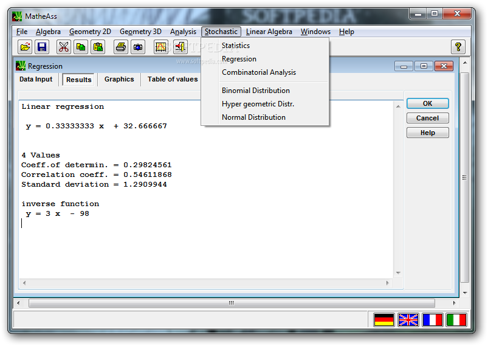
Task: Paste using the clipboard icon
Action: (x=98, y=47)
